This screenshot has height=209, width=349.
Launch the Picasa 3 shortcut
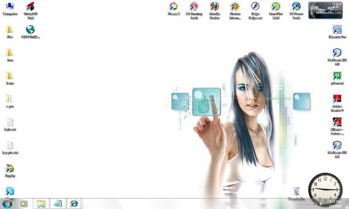[174, 9]
